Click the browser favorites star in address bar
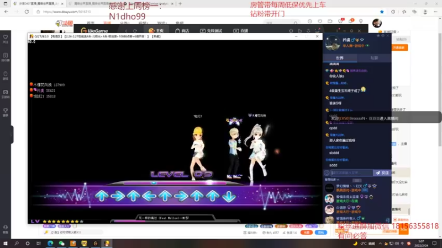The width and height of the screenshot is (442, 248). click(x=382, y=12)
